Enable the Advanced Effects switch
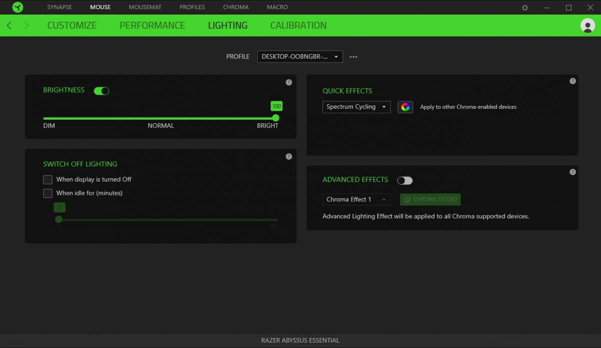This screenshot has width=601, height=348. point(405,180)
